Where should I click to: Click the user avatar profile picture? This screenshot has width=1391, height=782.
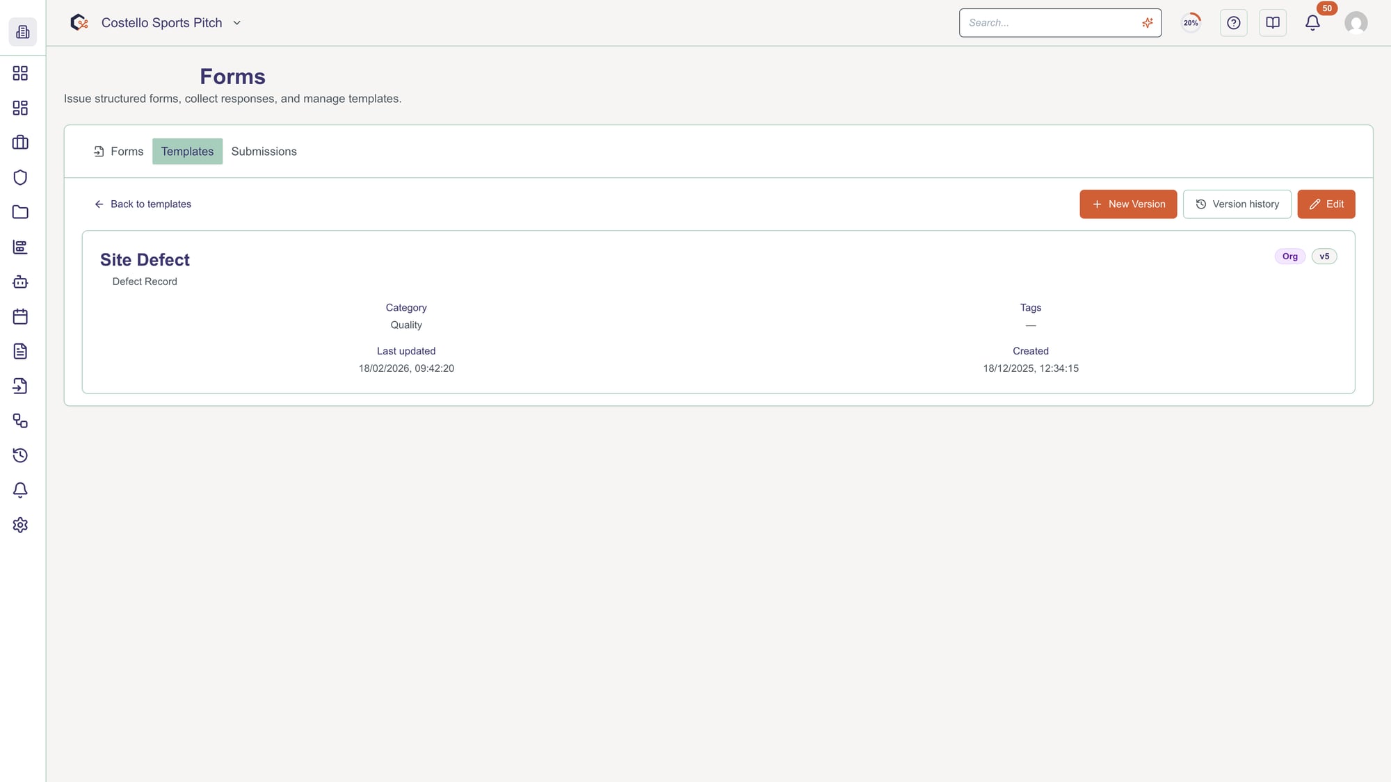pyautogui.click(x=1356, y=22)
